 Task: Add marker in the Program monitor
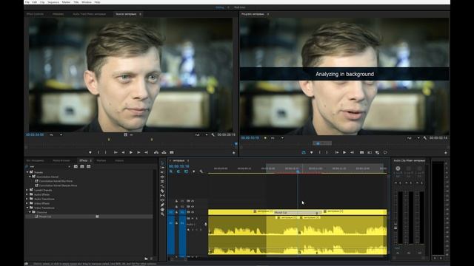[x=311, y=153]
